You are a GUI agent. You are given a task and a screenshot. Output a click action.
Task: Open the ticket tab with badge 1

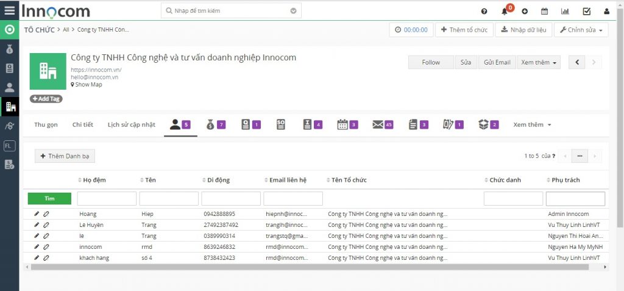pyautogui.click(x=453, y=125)
